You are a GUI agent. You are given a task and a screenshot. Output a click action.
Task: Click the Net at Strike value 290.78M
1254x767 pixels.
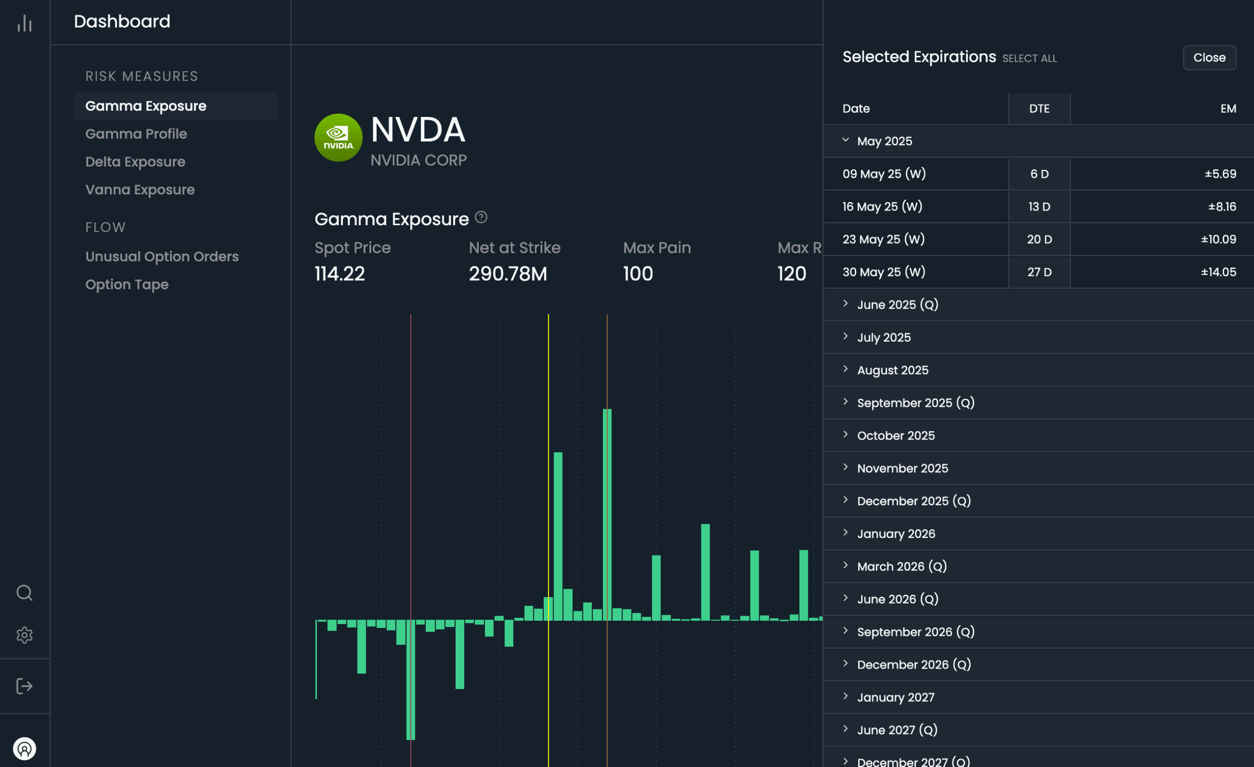pos(508,274)
